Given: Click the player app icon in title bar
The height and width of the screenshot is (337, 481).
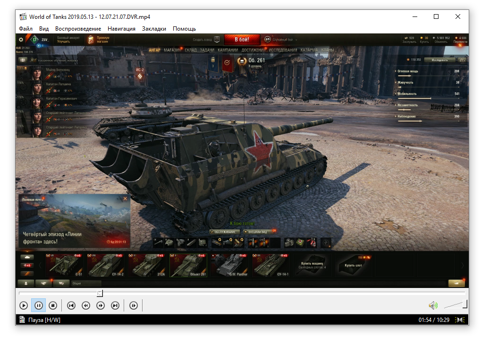Looking at the screenshot, I should [23, 16].
